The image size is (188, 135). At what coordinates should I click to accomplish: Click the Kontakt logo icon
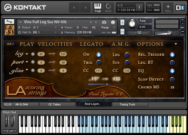click(8, 8)
